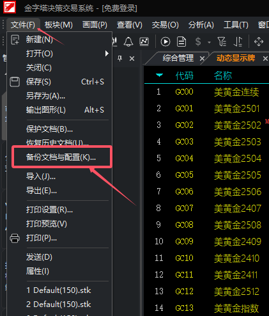Open recent file 2 Default(150).stk
The image size is (269, 316).
point(59,304)
